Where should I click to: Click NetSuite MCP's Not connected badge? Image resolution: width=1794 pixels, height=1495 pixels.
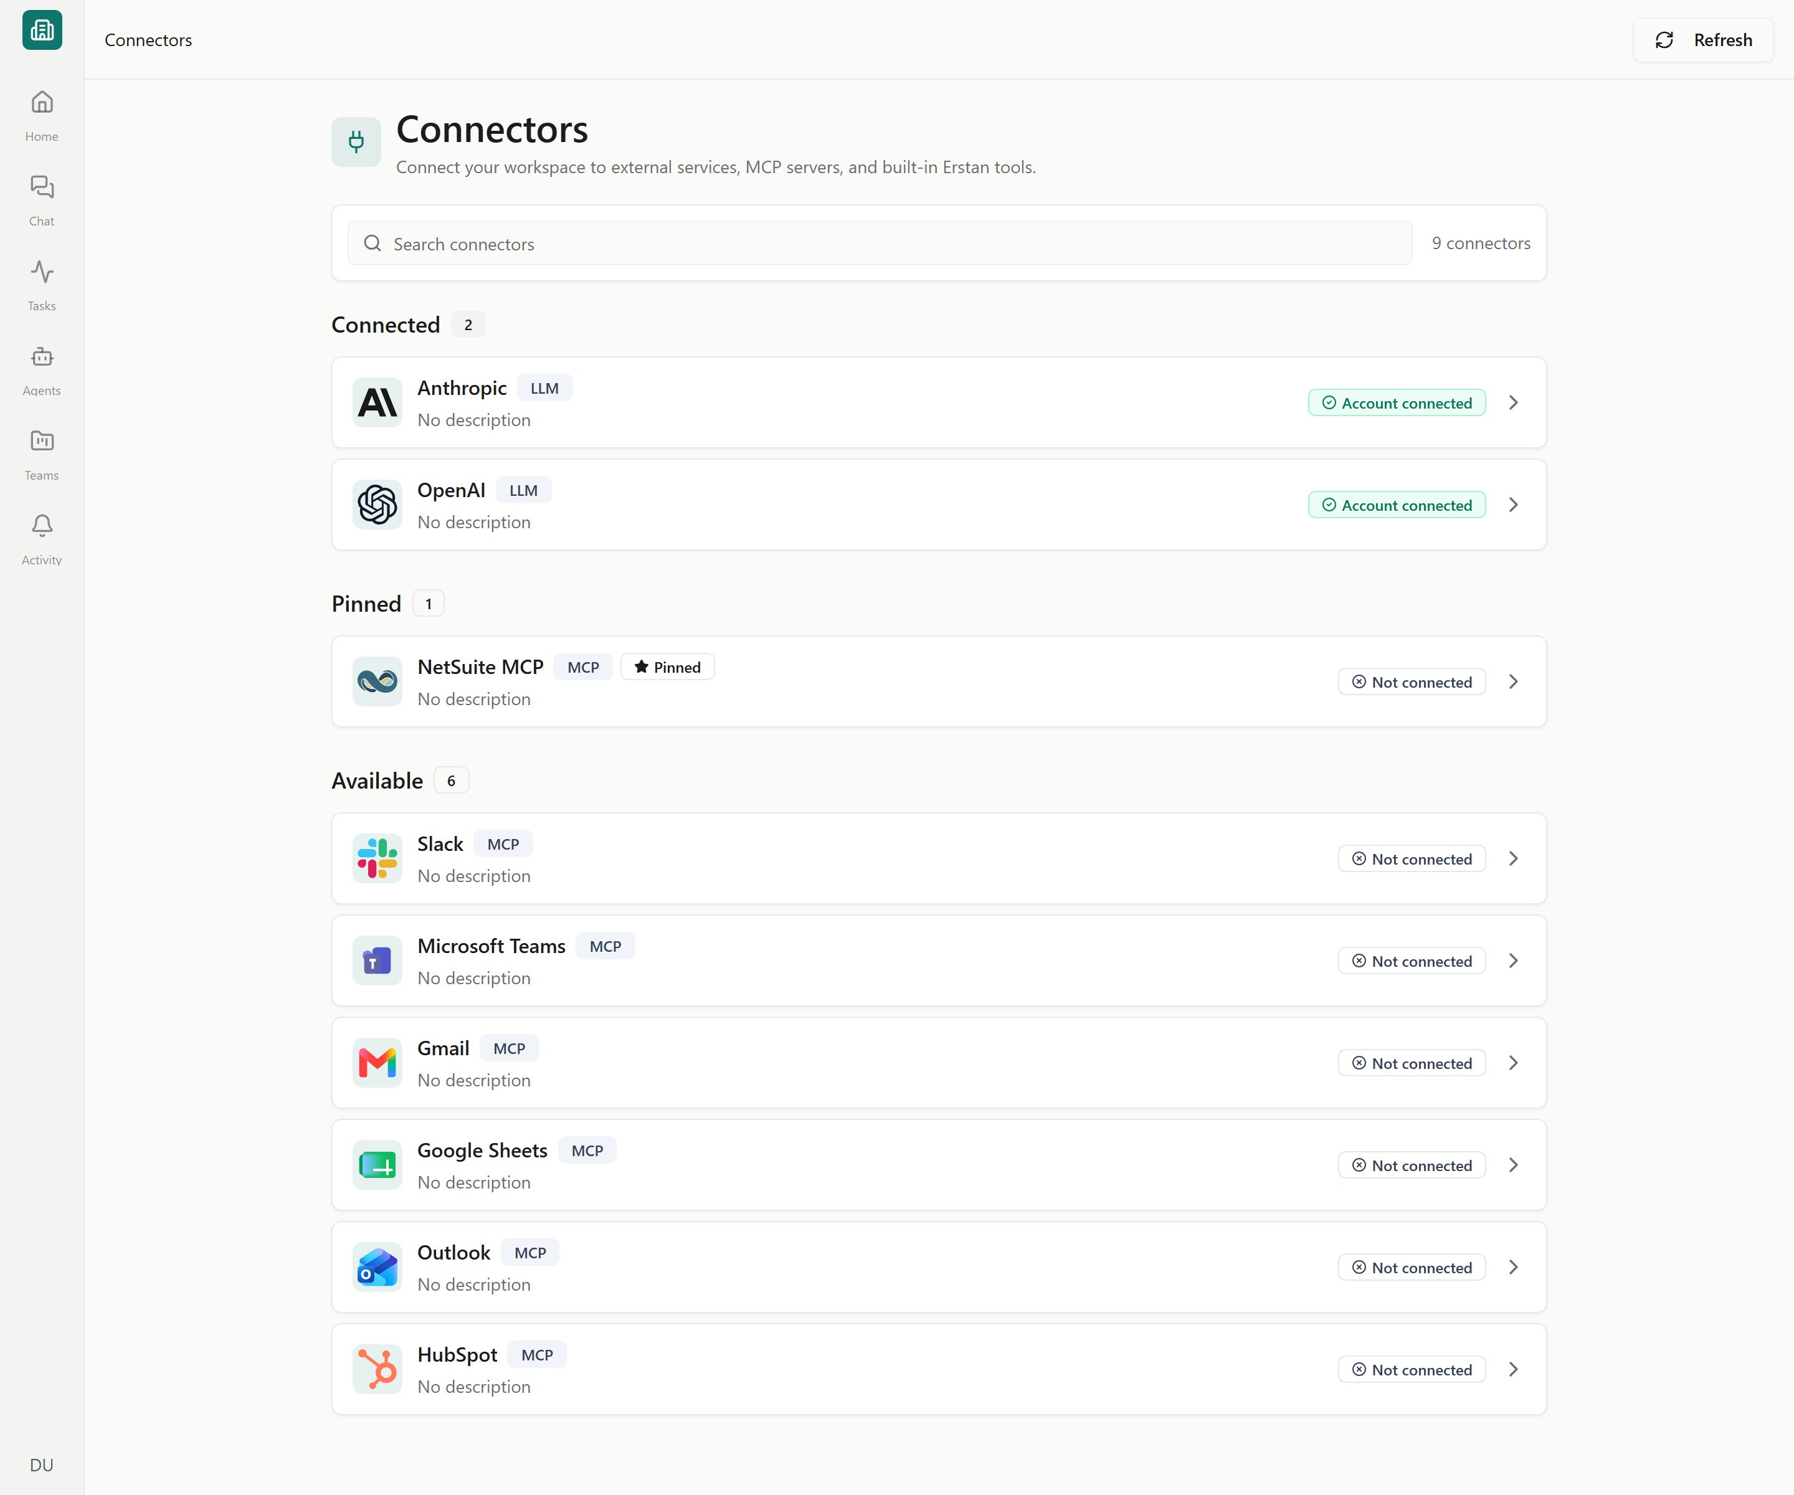pos(1412,681)
